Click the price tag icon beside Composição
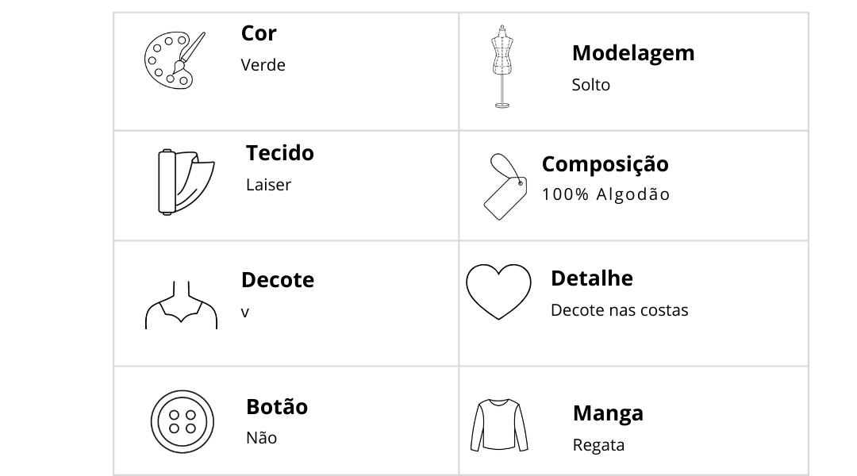This screenshot has width=857, height=476. point(505,186)
